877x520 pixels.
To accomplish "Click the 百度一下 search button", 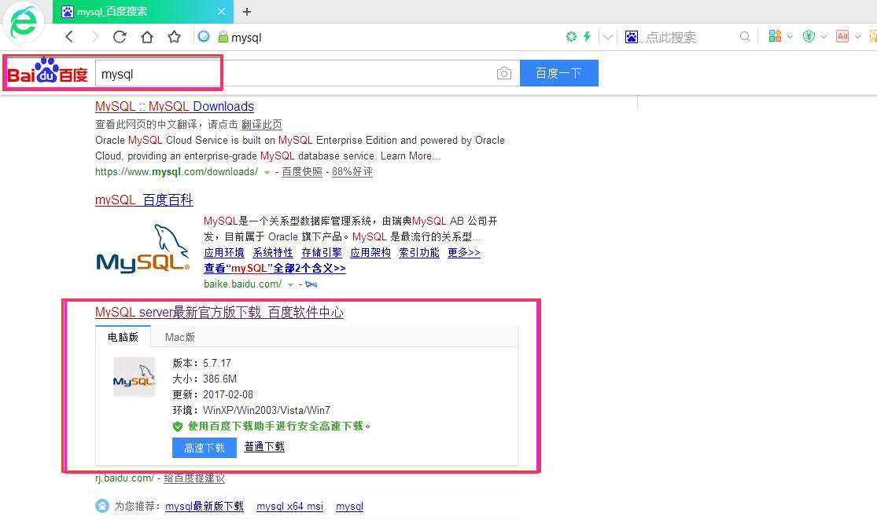I will point(558,73).
